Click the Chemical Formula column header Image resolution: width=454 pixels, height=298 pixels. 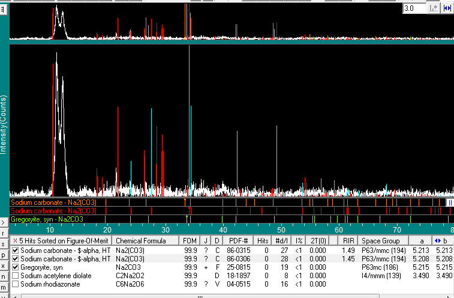[x=145, y=241]
